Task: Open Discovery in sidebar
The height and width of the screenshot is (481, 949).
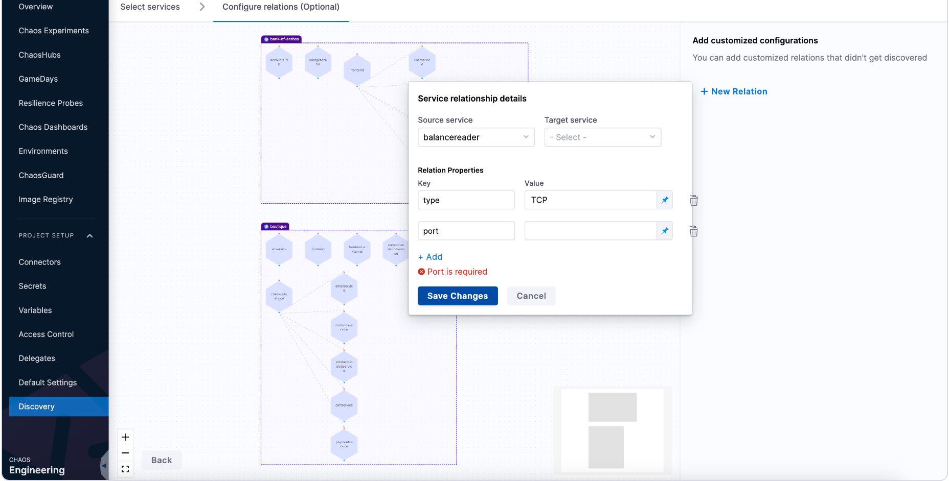Action: click(x=59, y=406)
